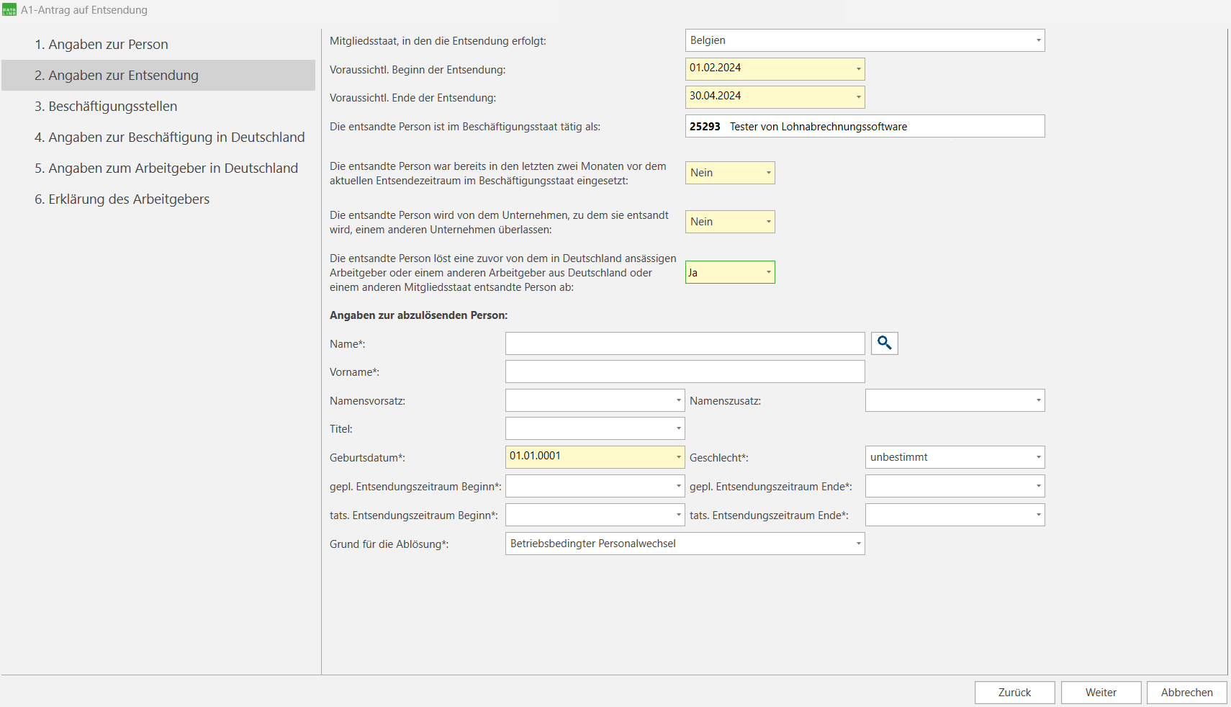This screenshot has width=1231, height=707.
Task: Switch to step 3 Beschäftigungsstellen
Action: pyautogui.click(x=106, y=107)
